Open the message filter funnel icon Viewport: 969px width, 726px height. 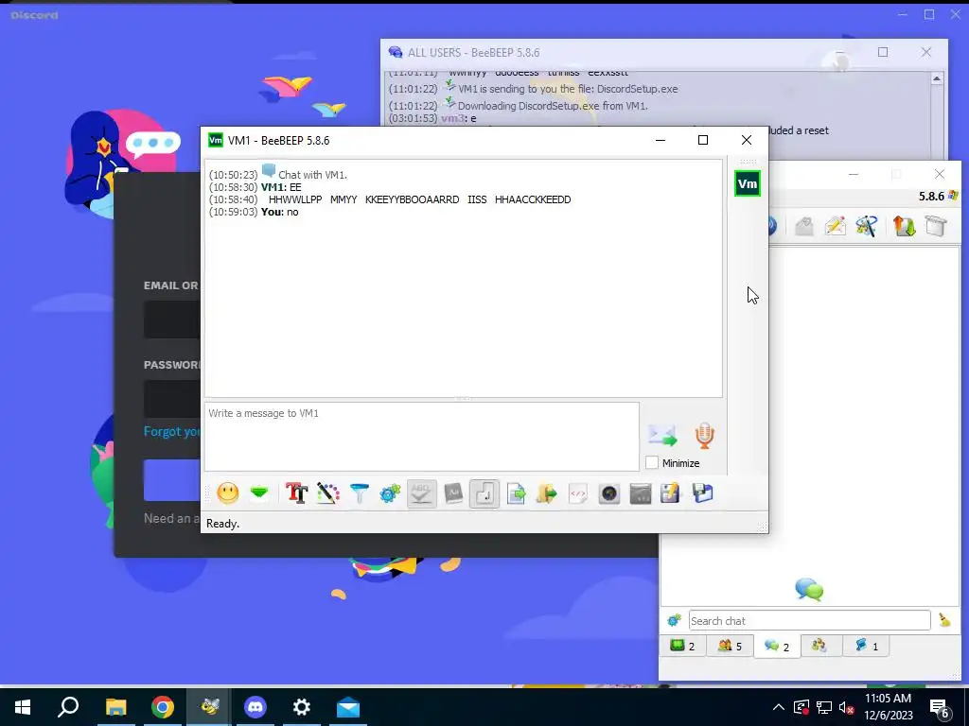click(359, 493)
